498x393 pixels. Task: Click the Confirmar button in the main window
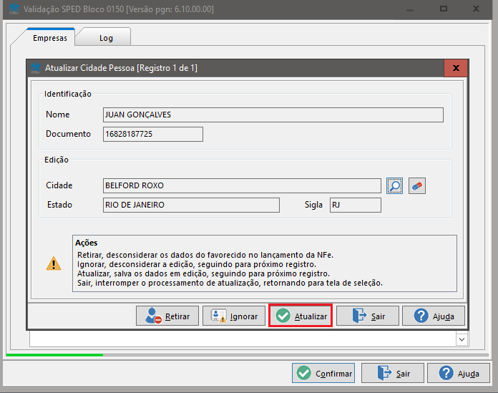(x=323, y=373)
